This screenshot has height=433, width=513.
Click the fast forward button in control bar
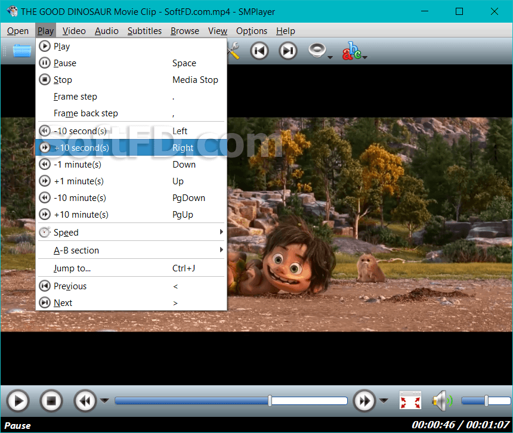pos(364,401)
